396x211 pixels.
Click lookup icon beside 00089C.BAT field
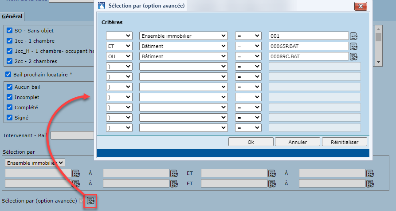coord(353,56)
